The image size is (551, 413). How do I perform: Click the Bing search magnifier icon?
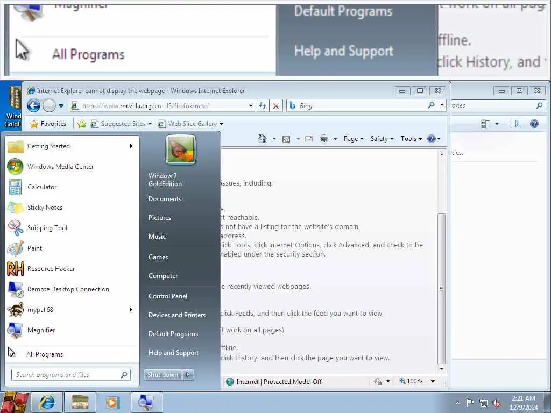[431, 105]
